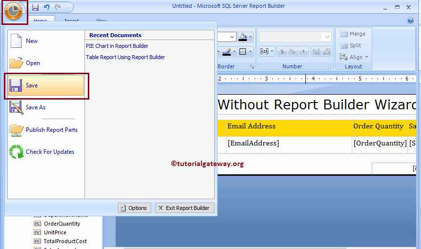Click the horizontal ruler at mark 4

point(313,79)
